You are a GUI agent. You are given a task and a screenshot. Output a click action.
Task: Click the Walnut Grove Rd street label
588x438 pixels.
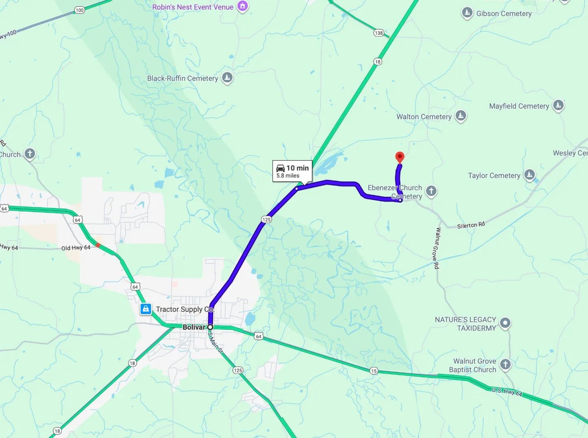tap(437, 248)
